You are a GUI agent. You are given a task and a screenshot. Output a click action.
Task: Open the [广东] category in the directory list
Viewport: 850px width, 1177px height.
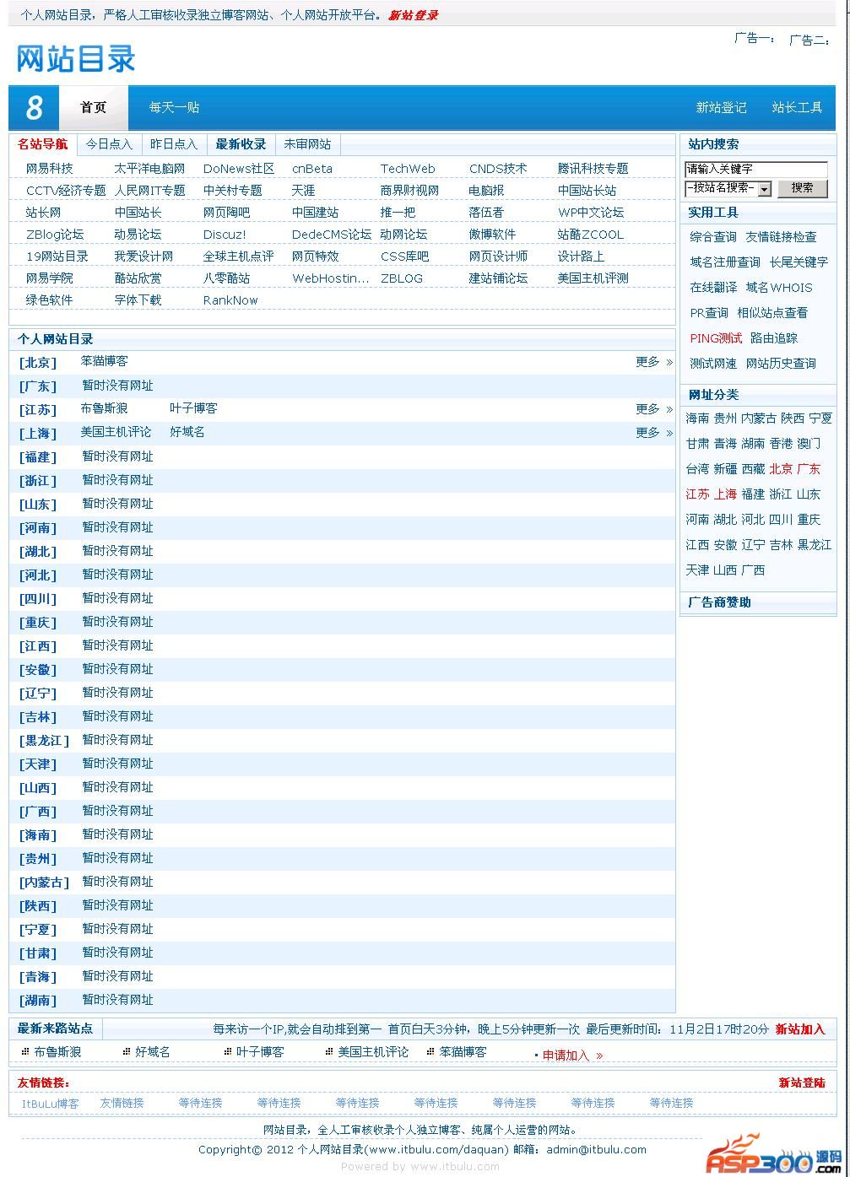pos(38,386)
